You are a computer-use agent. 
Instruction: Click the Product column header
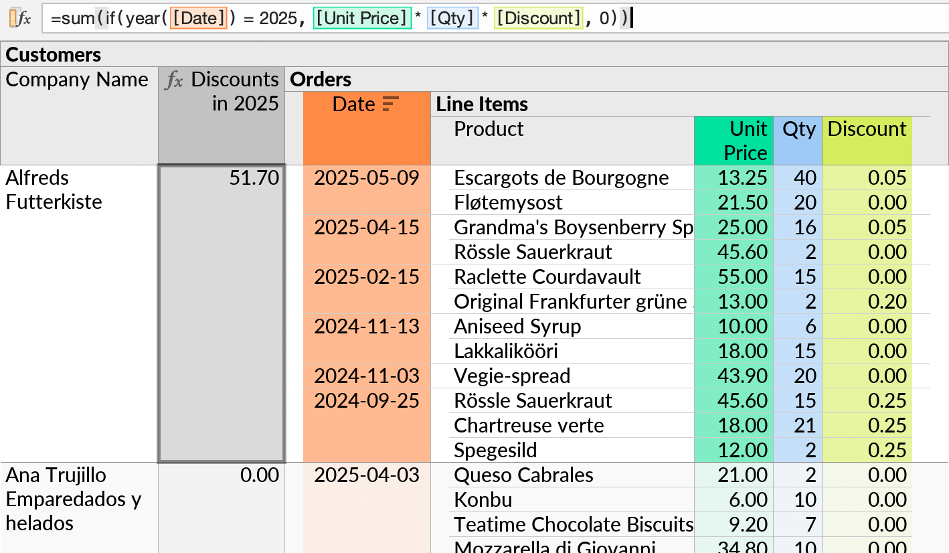tap(488, 129)
